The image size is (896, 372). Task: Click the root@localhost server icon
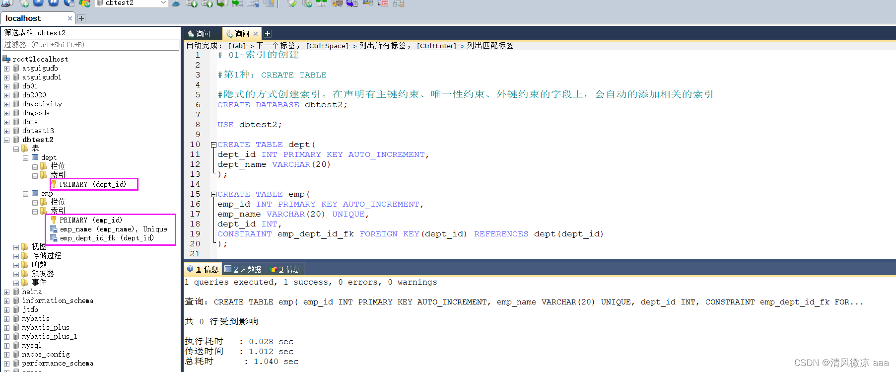(x=6, y=59)
